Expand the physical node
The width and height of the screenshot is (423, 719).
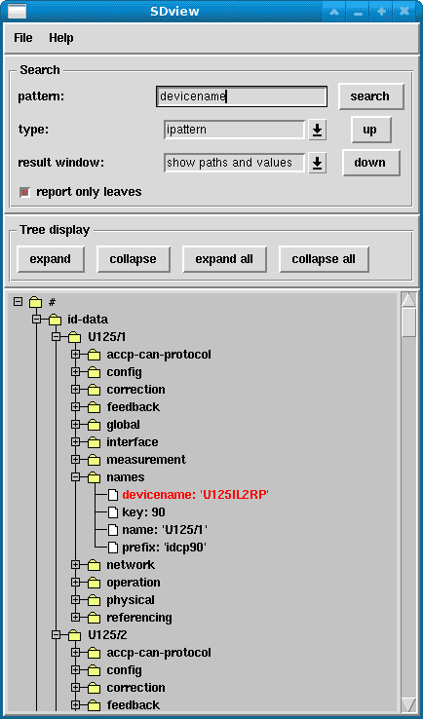pyautogui.click(x=76, y=600)
